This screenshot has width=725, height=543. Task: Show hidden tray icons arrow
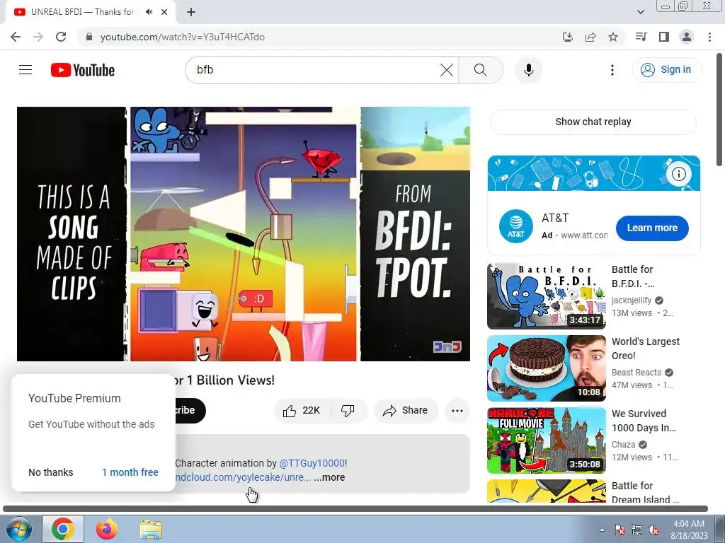point(602,530)
